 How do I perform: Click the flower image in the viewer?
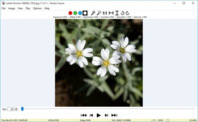pyautogui.click(x=99, y=63)
